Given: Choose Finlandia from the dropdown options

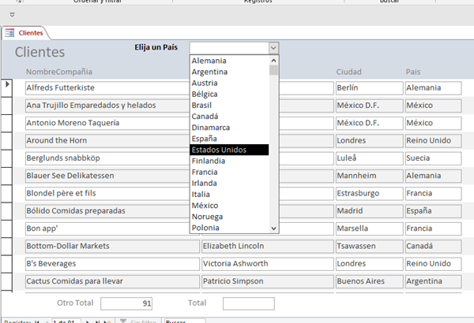Looking at the screenshot, I should coord(229,161).
